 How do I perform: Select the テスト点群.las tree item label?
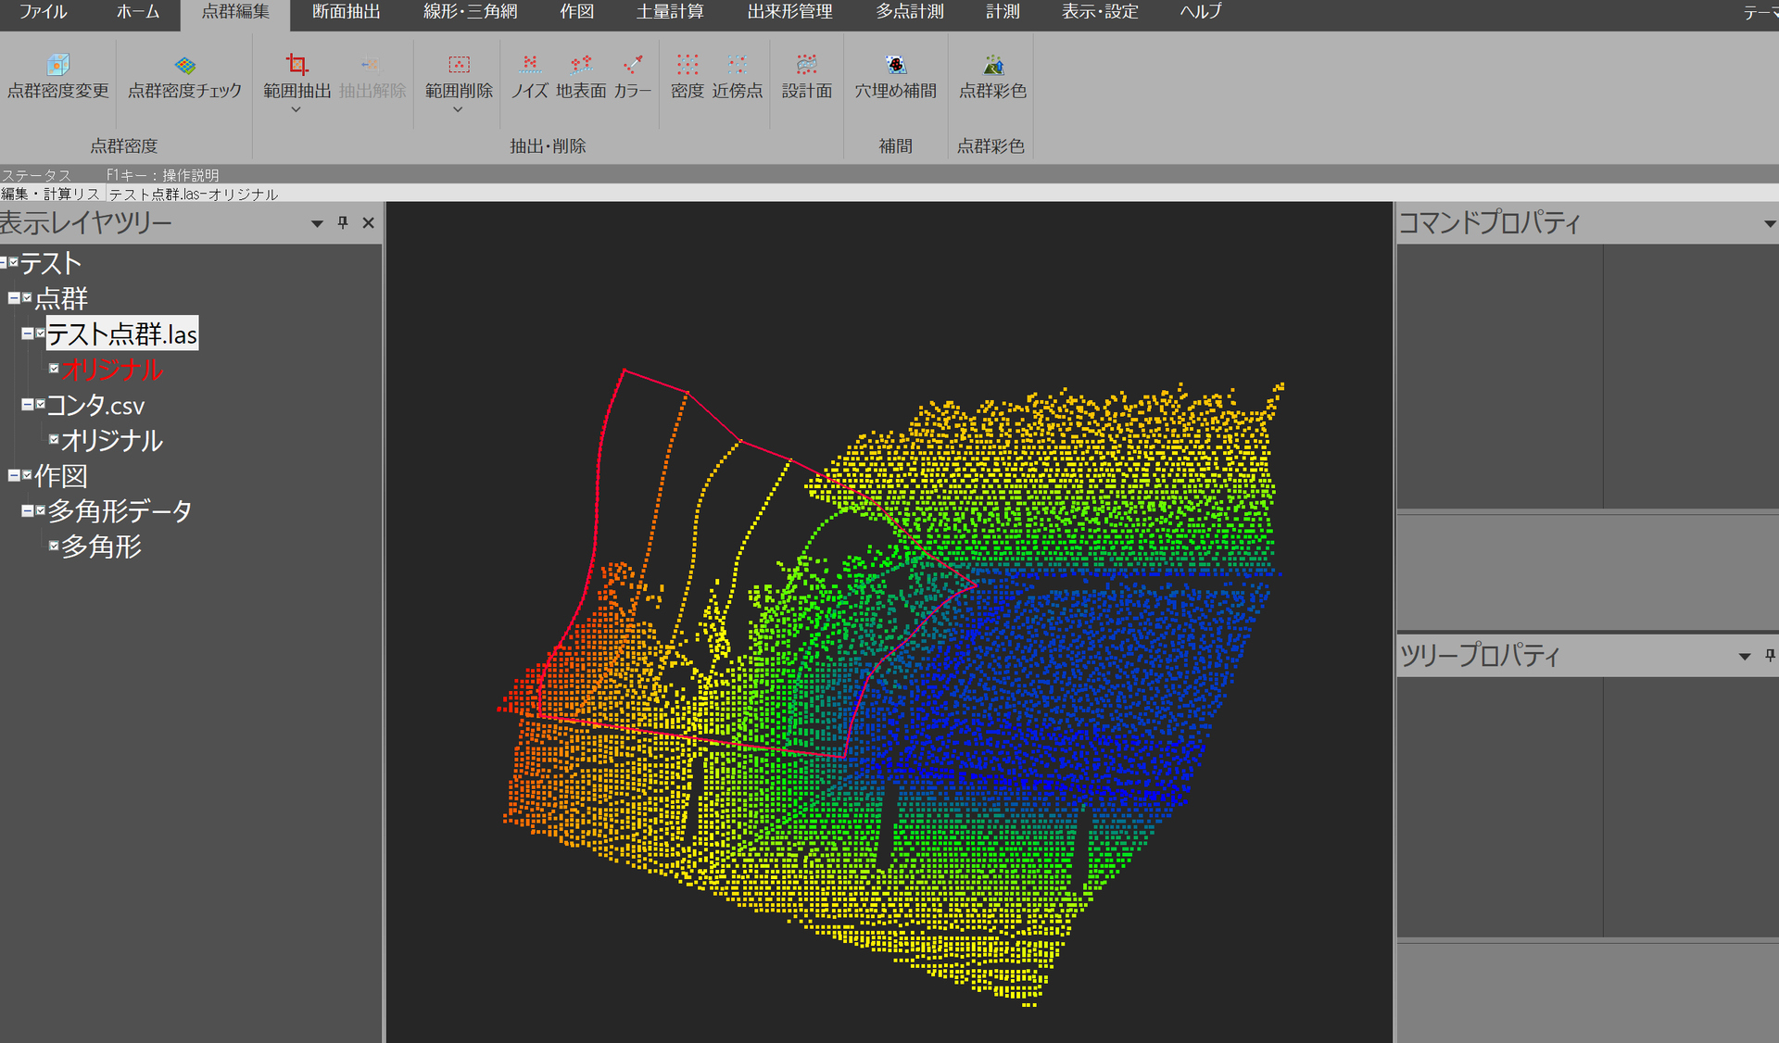coord(122,333)
